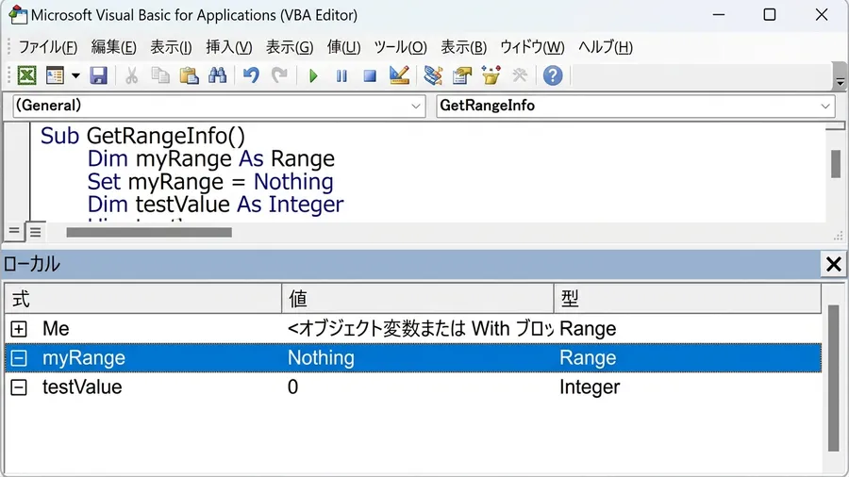
Task: Select the testValue variable row
Action: pyautogui.click(x=413, y=387)
